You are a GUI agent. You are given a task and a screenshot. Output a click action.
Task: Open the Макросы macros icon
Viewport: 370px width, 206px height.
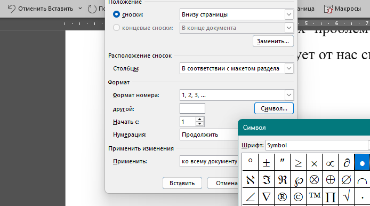[328, 9]
